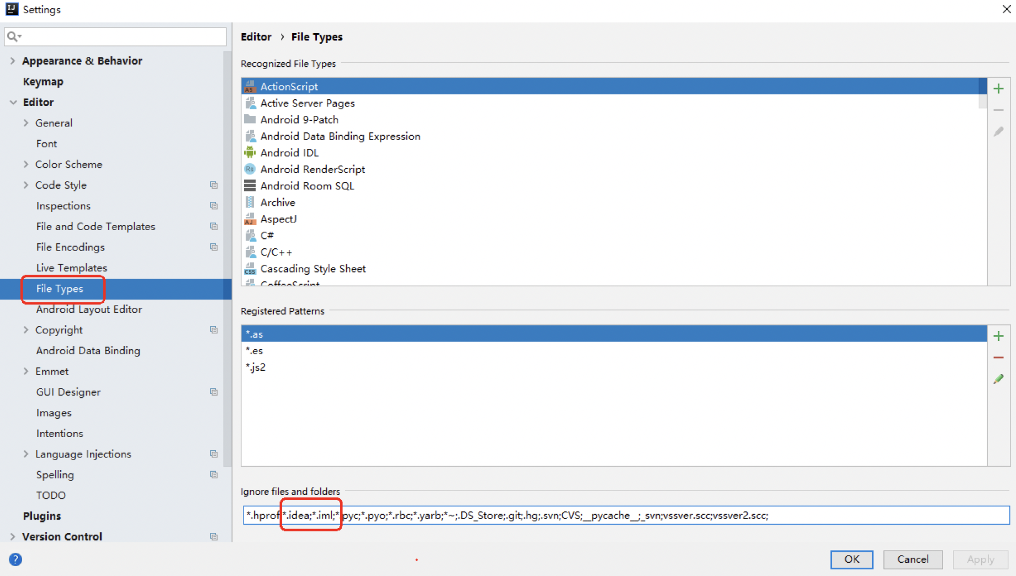Click the Android IDL robot icon

pyautogui.click(x=250, y=152)
